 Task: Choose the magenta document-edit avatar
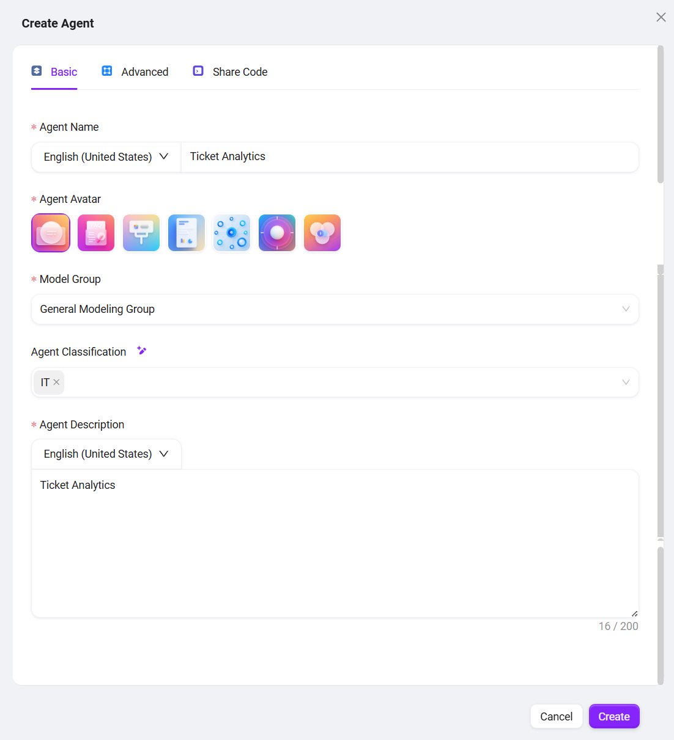click(x=96, y=233)
